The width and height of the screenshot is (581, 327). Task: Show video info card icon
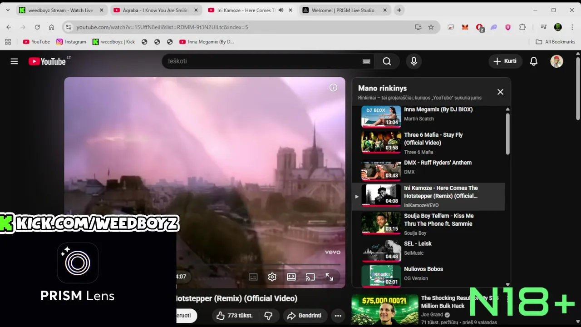click(x=333, y=88)
